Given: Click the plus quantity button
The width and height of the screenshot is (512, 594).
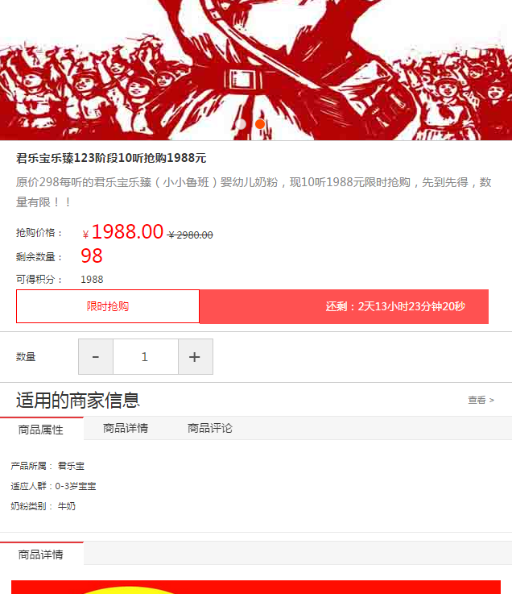Looking at the screenshot, I should point(196,356).
